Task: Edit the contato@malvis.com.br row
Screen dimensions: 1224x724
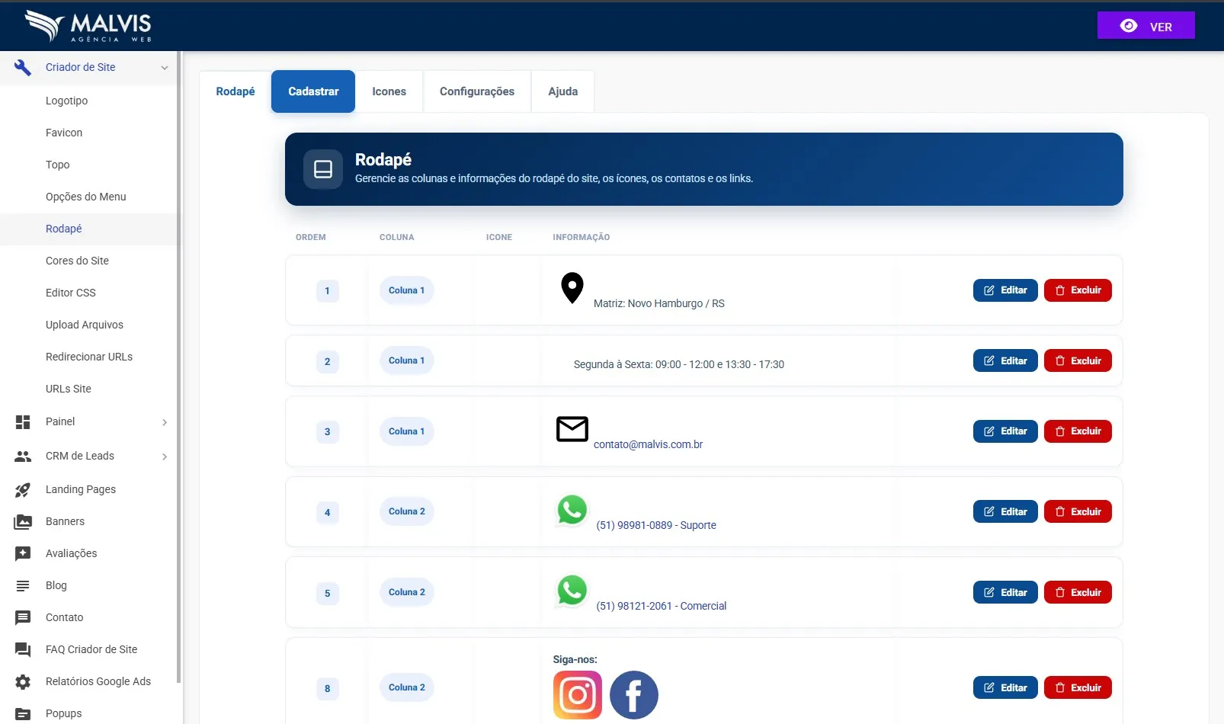Action: pyautogui.click(x=1005, y=431)
